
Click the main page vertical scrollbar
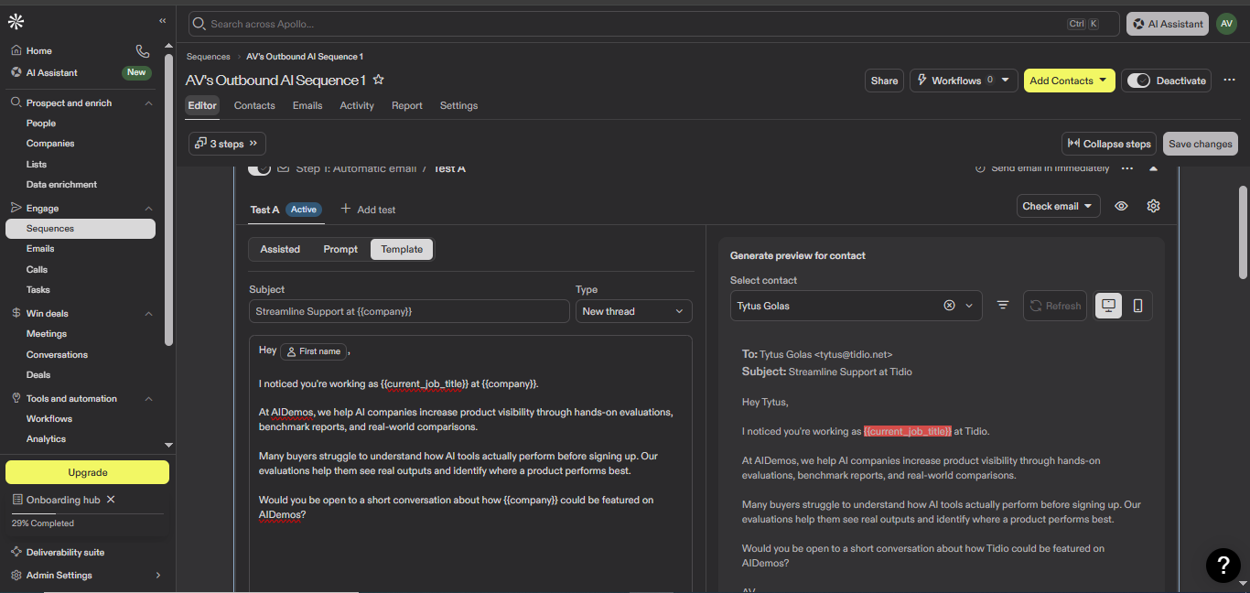point(1243,232)
